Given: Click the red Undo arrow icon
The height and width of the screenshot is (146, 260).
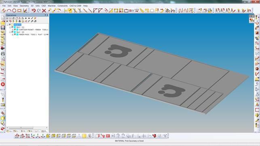Looking at the screenshot, I should tap(34, 11).
